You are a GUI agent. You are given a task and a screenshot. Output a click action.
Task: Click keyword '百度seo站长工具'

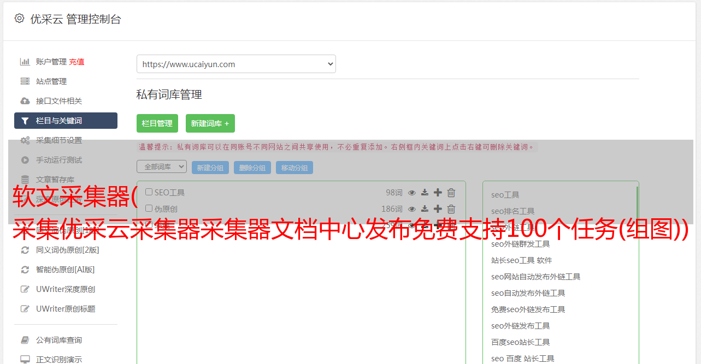(x=521, y=342)
